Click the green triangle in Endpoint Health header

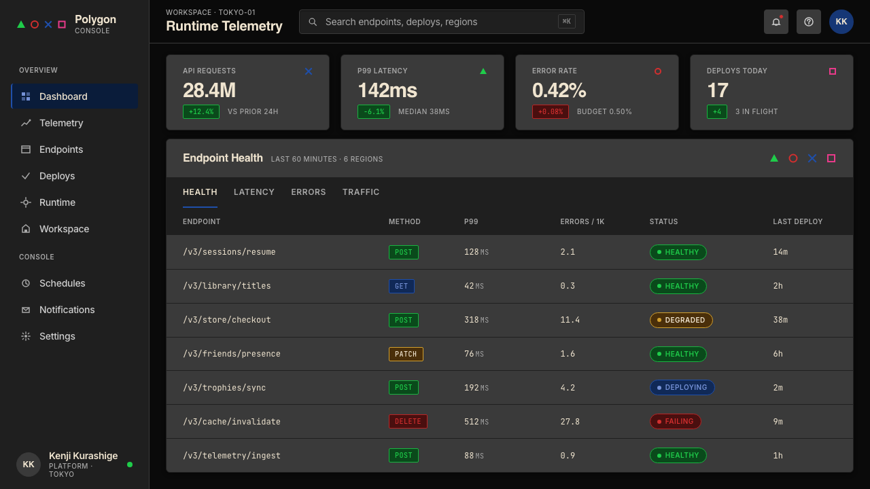click(774, 158)
